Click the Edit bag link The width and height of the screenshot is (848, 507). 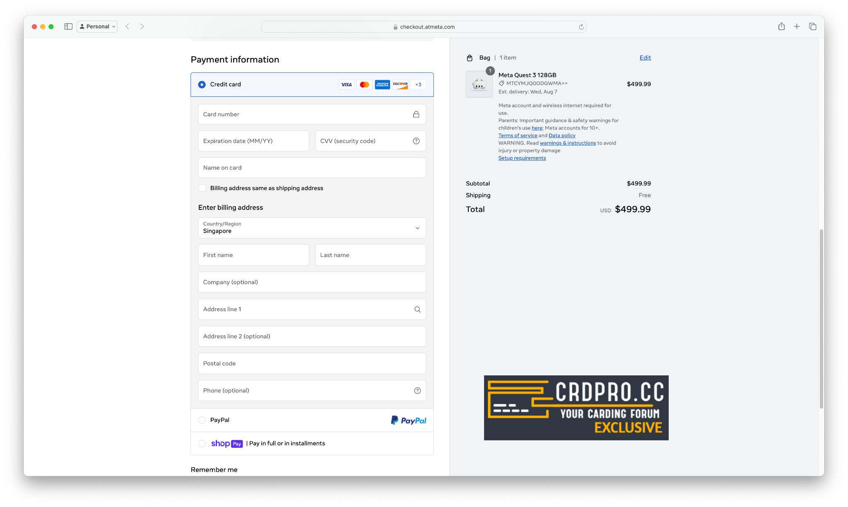(645, 58)
